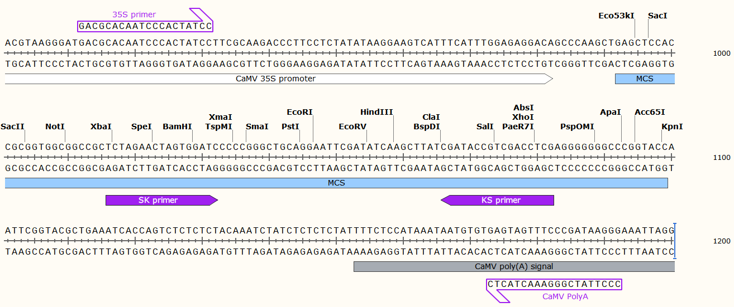Click the 35S primer sequence box
This screenshot has height=307, width=734.
(145, 26)
